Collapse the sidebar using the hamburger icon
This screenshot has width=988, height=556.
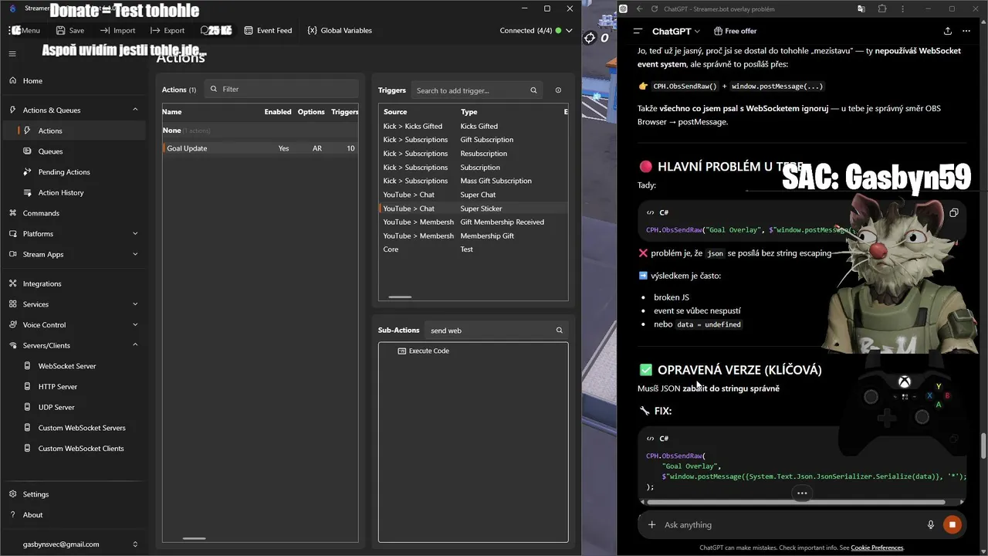click(12, 54)
